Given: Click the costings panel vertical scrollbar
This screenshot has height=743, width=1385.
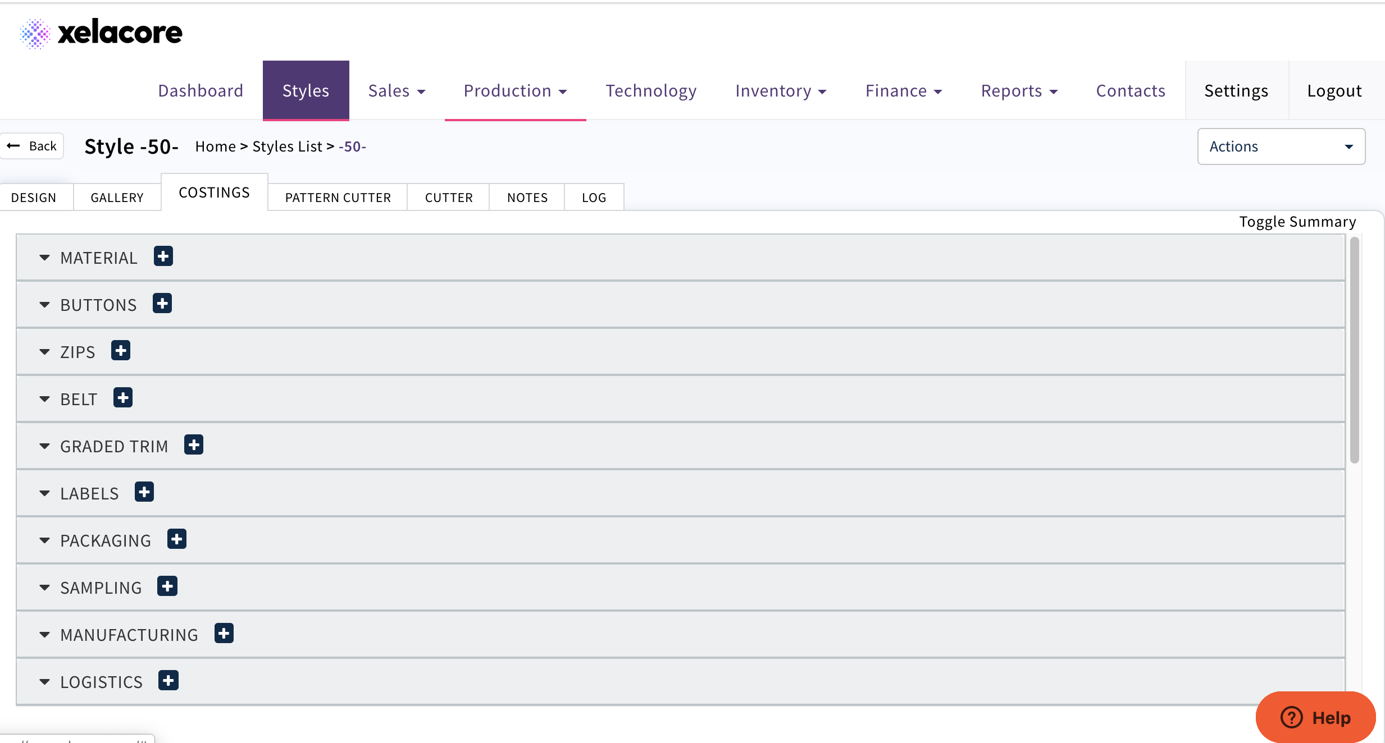Looking at the screenshot, I should click(1355, 351).
